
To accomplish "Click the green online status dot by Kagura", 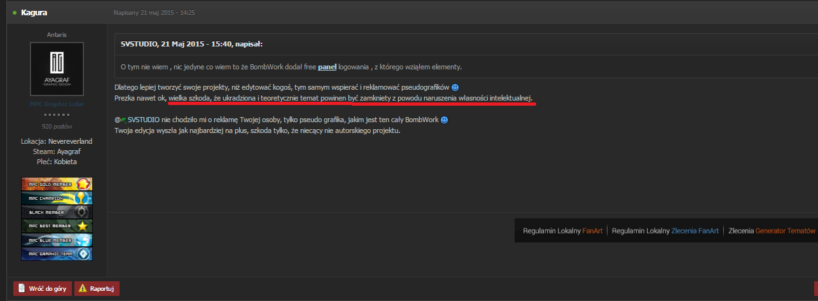I will click(x=15, y=13).
